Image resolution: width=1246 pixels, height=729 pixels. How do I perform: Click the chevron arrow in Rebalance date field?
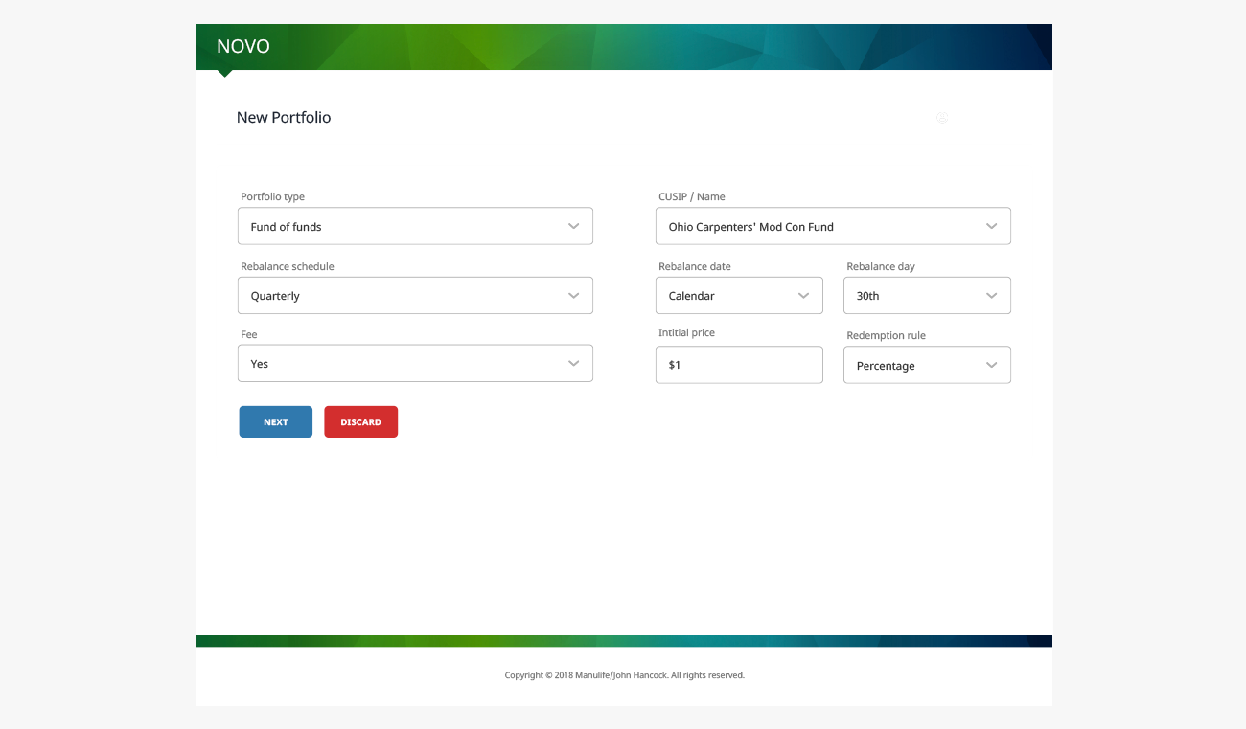(x=803, y=296)
